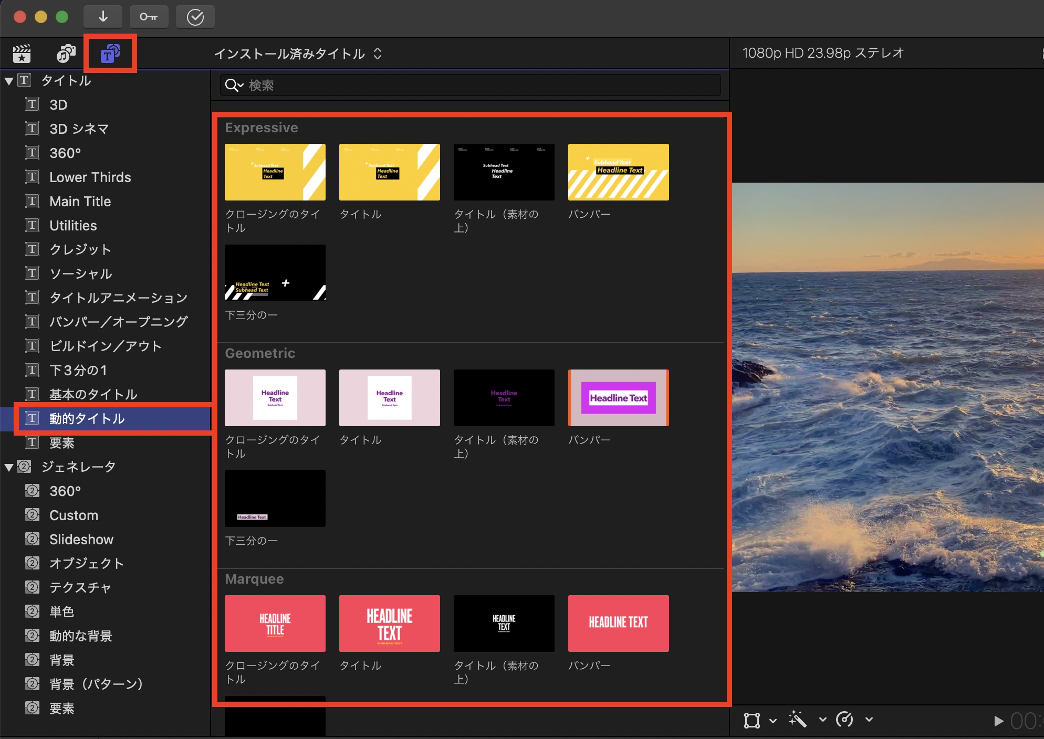Open the keyword editor key icon
Viewport: 1044px width, 739px height.
coord(149,17)
